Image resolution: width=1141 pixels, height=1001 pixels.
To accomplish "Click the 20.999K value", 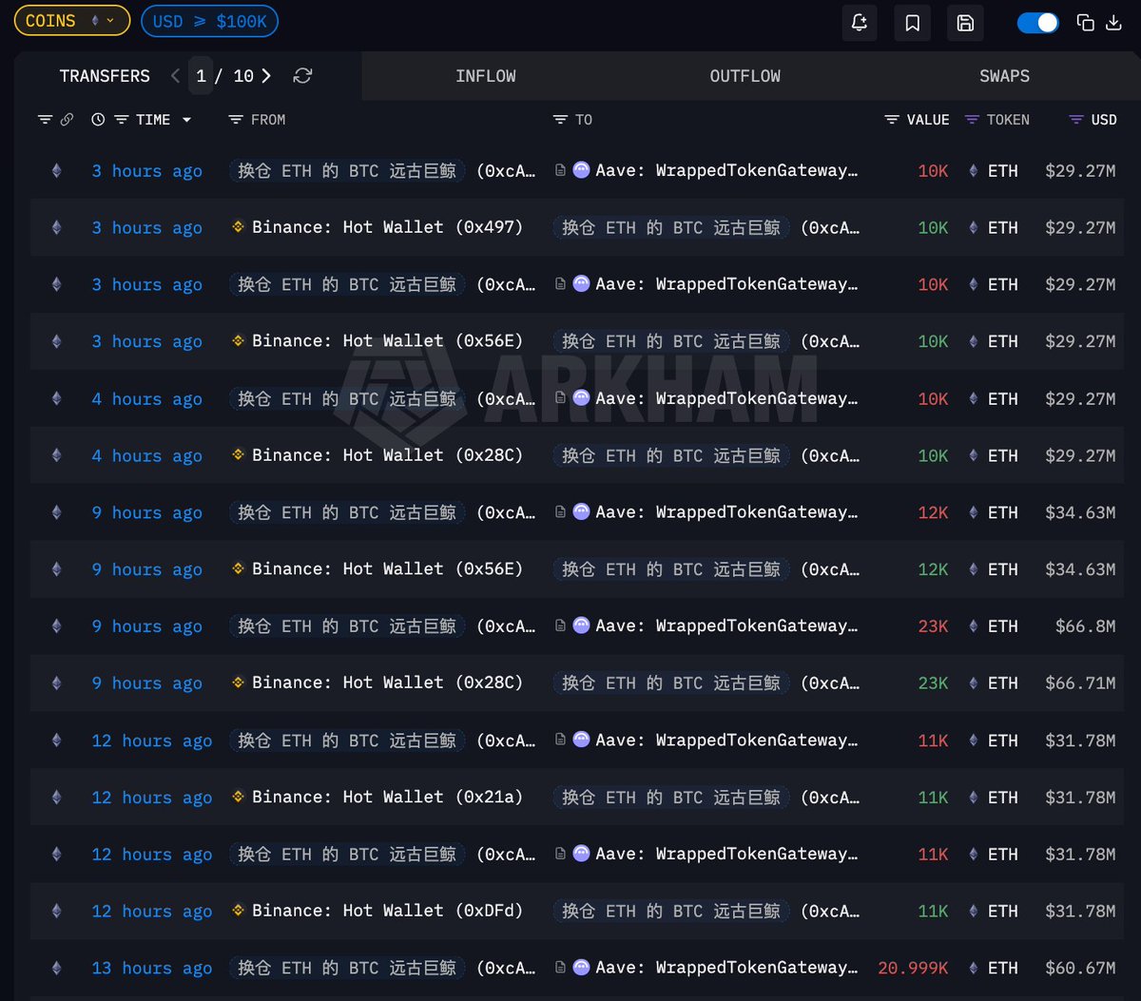I will pos(913,969).
